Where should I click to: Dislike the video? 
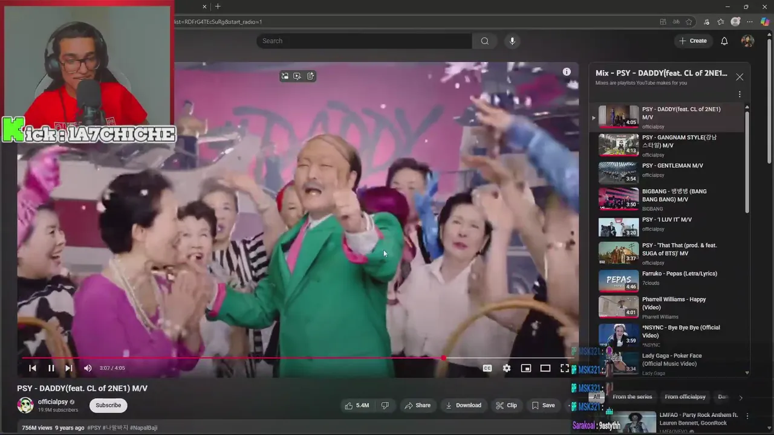coord(385,405)
